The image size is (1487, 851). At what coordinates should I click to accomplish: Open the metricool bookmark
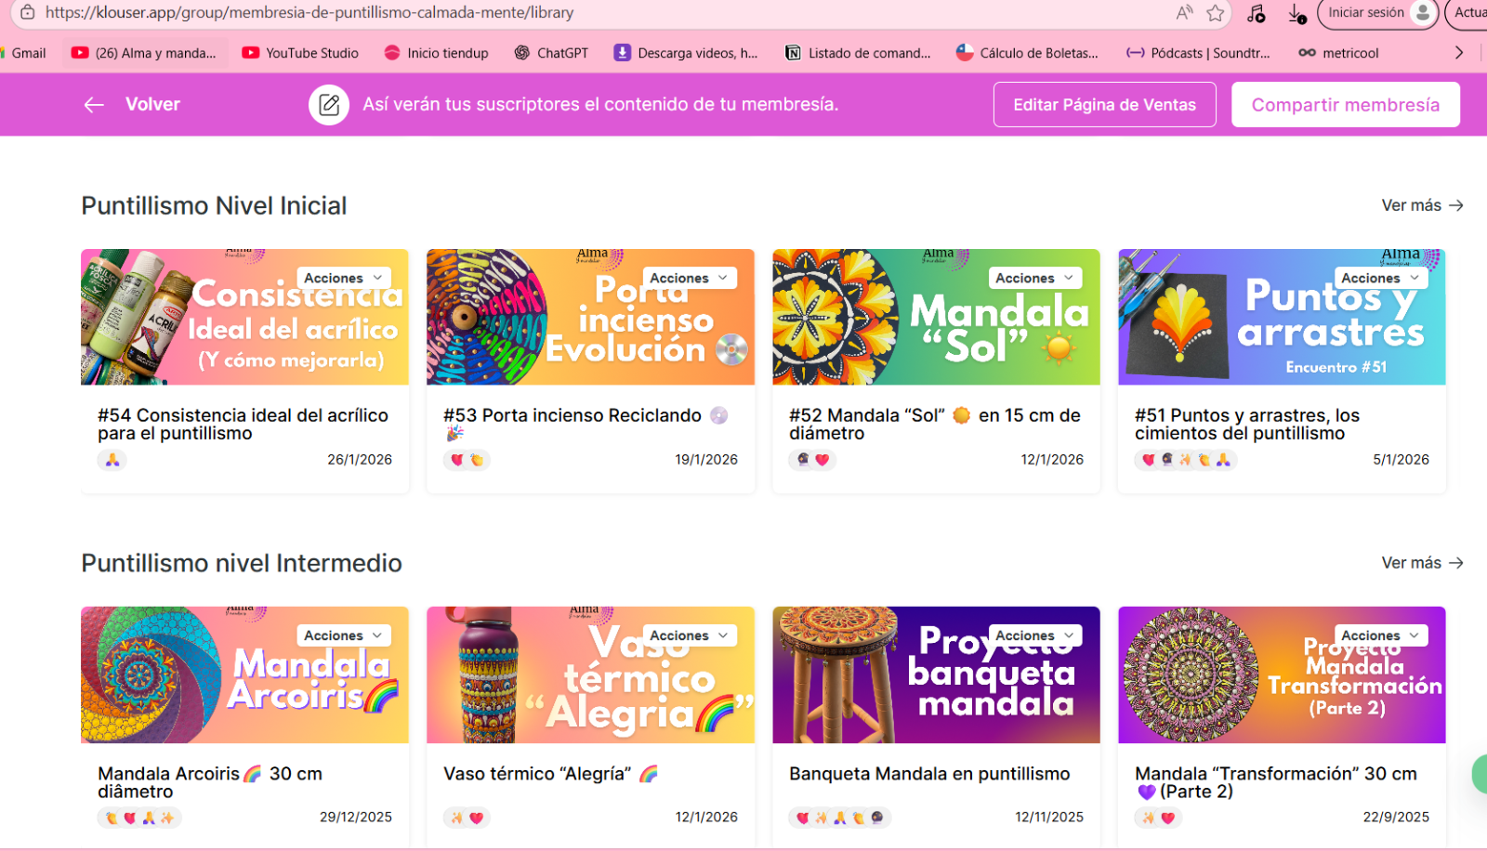1338,53
